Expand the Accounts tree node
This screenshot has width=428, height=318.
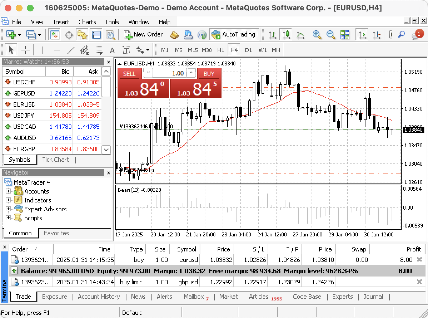(8, 191)
